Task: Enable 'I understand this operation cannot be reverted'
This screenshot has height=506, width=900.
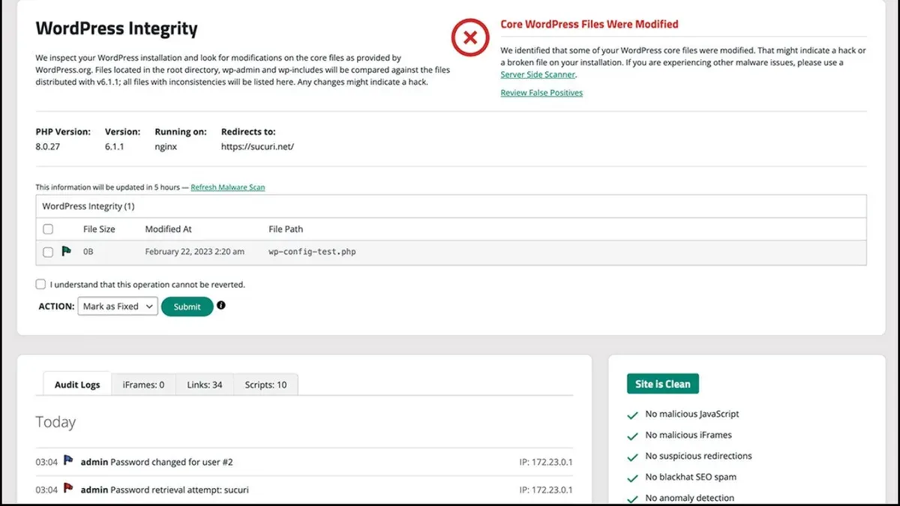Action: click(40, 285)
